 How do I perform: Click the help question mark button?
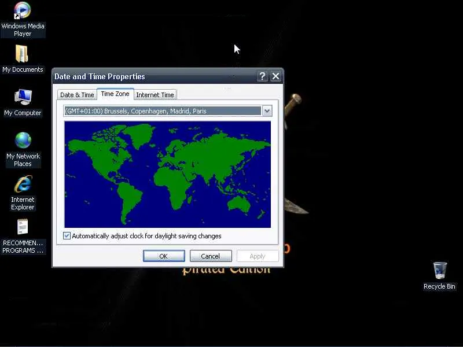pos(262,76)
